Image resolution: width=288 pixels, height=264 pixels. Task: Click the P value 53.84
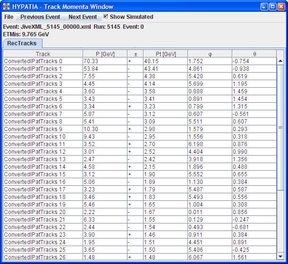[91, 69]
